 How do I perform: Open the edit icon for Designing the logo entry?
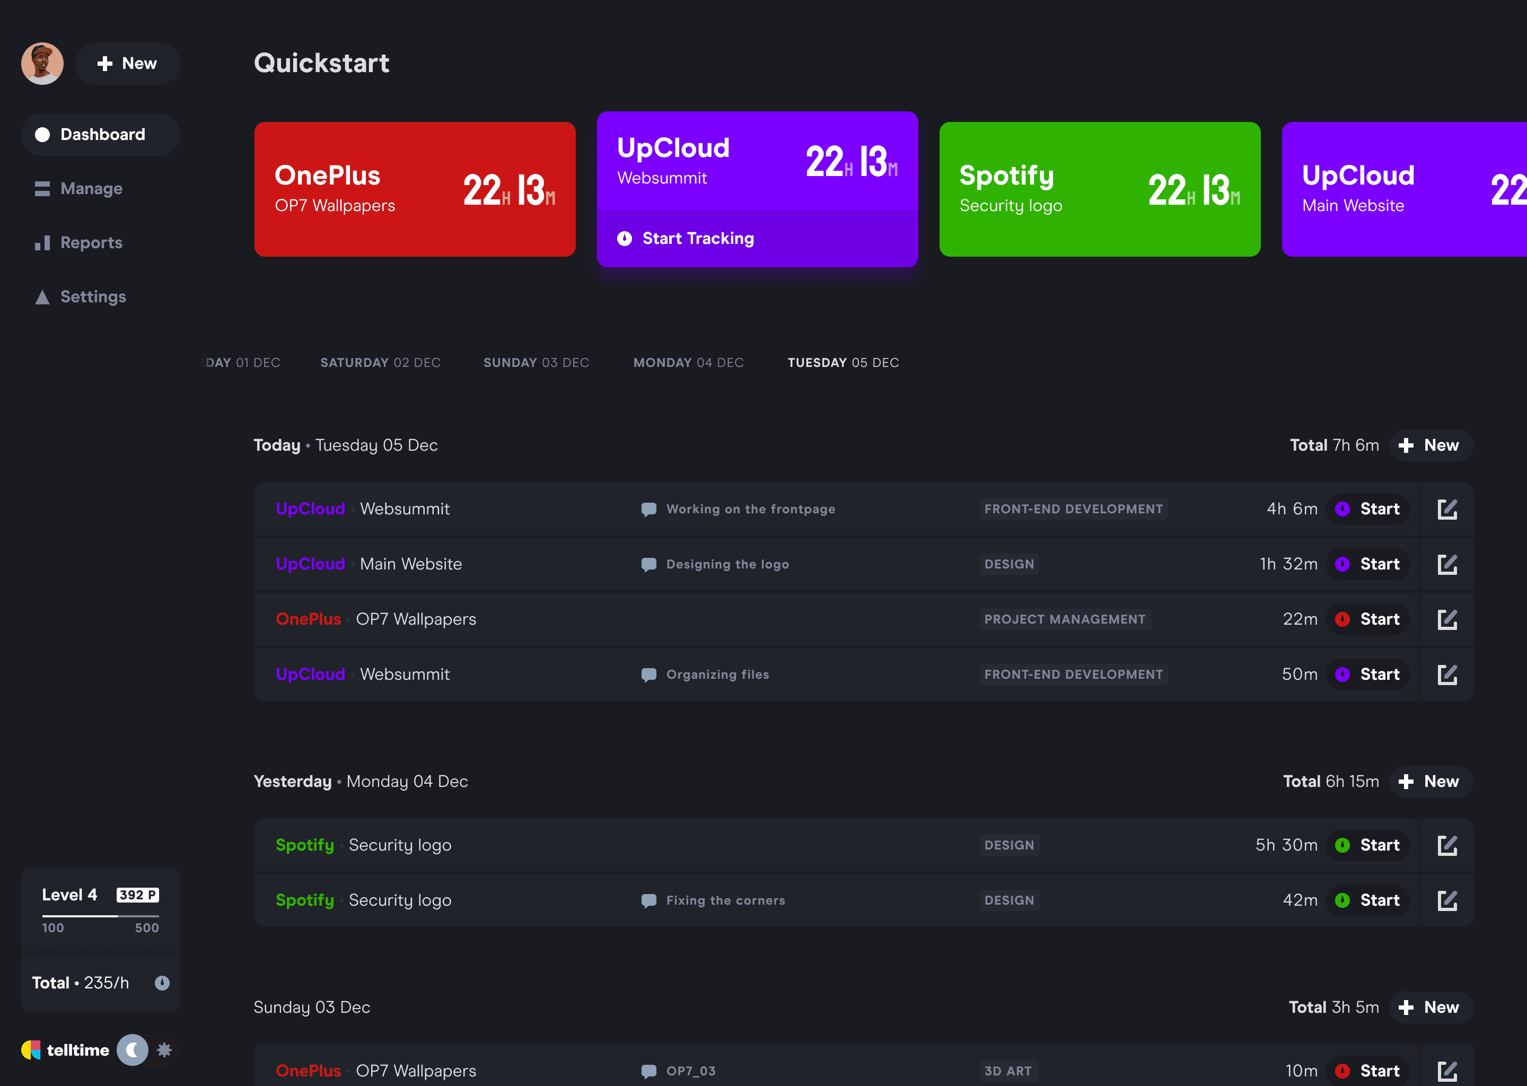(x=1447, y=564)
